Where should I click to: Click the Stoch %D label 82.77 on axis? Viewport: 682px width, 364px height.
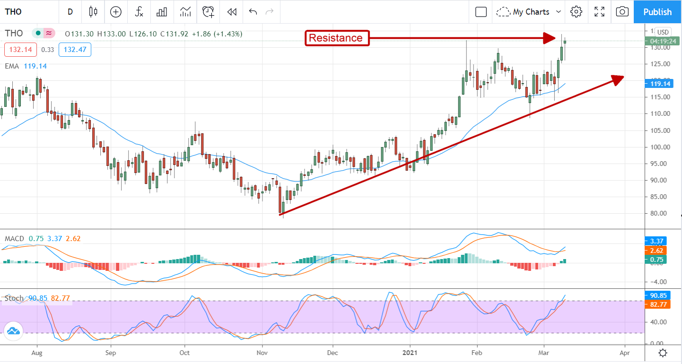tap(657, 304)
